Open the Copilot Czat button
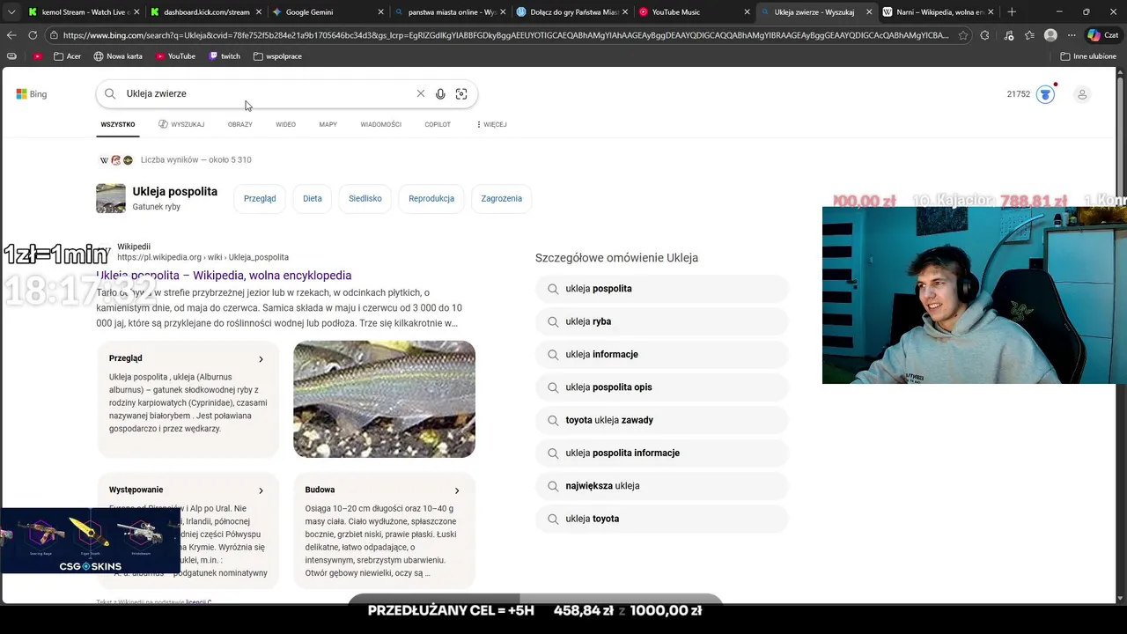The width and height of the screenshot is (1127, 634). tap(1104, 35)
